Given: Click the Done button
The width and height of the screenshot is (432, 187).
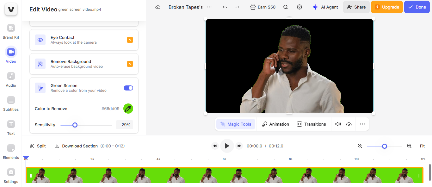Looking at the screenshot, I should [417, 7].
